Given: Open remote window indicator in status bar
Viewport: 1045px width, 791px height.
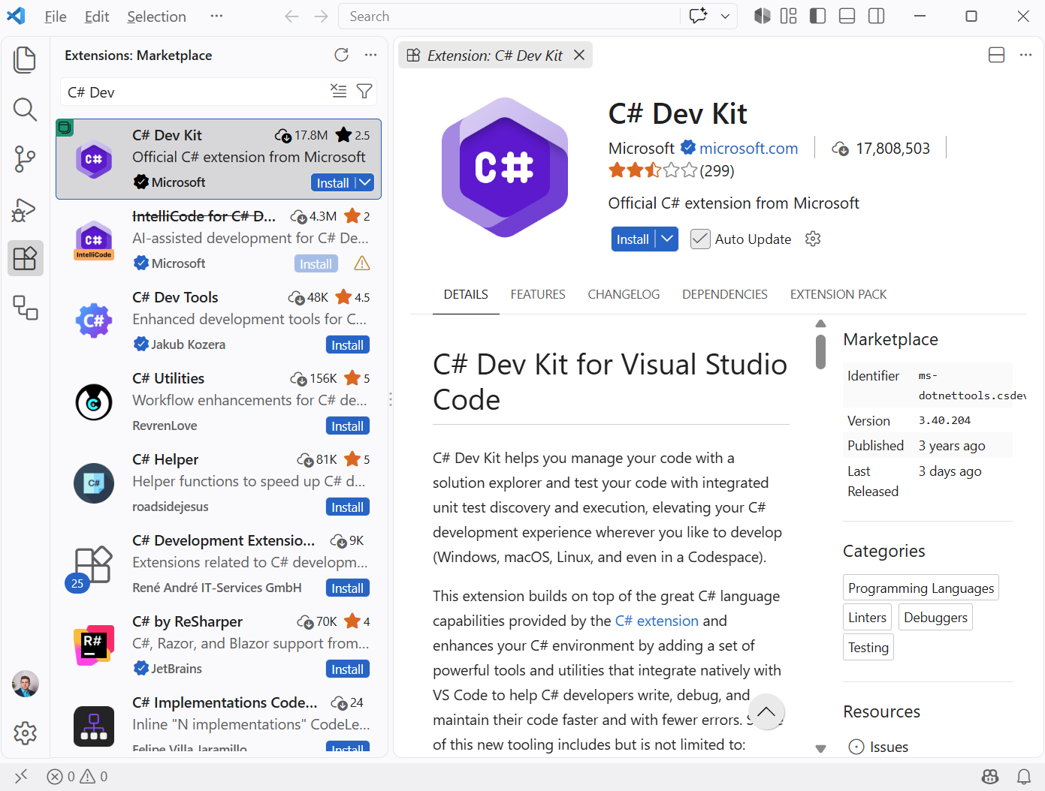Looking at the screenshot, I should (21, 776).
